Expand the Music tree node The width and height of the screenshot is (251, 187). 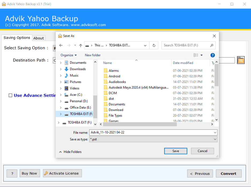pos(61,75)
